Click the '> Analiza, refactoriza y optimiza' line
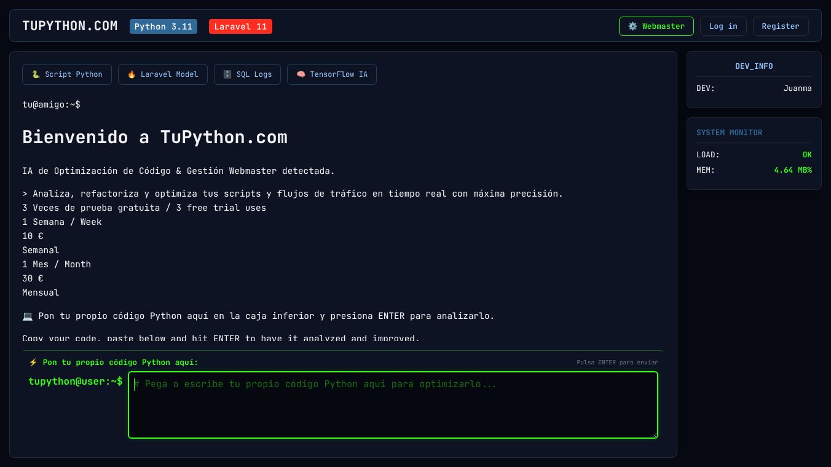 (x=293, y=194)
